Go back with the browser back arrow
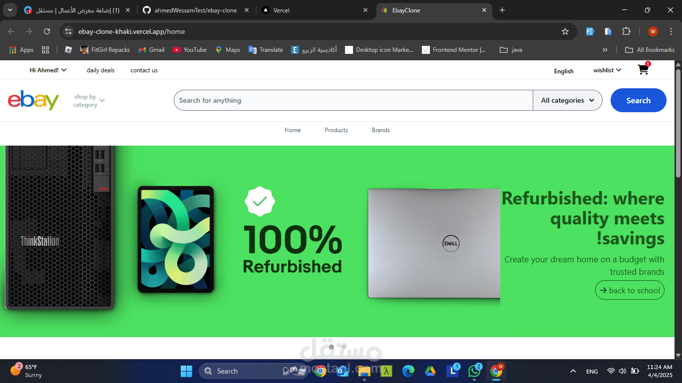682x383 pixels. point(11,31)
